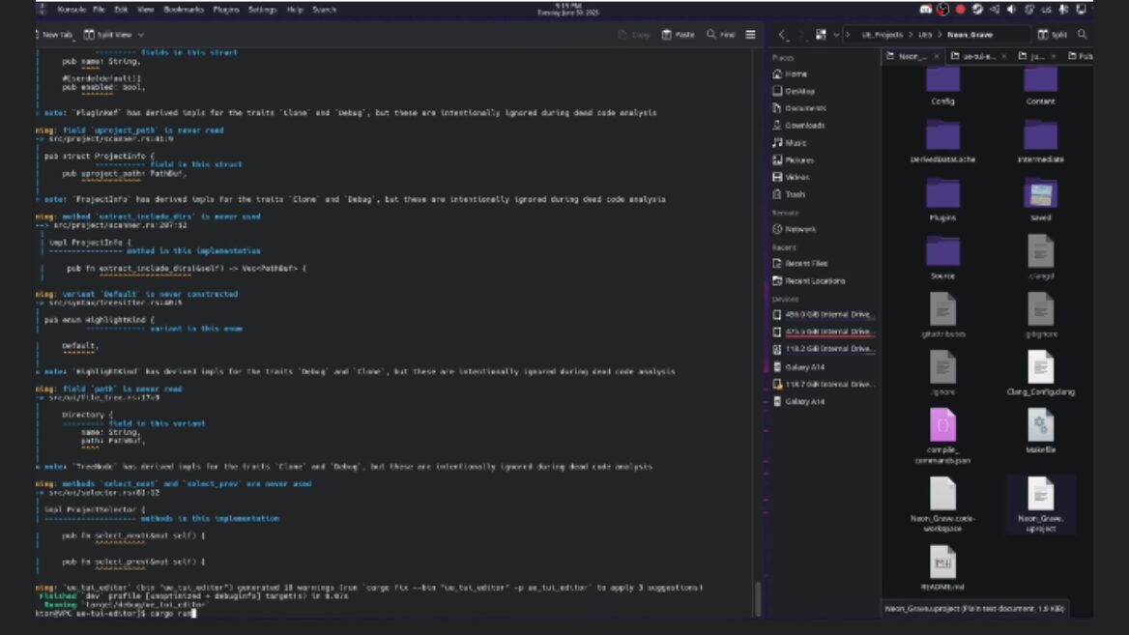The height and width of the screenshot is (635, 1129).
Task: Click New Tab in Konsole toolbar
Action: click(54, 35)
